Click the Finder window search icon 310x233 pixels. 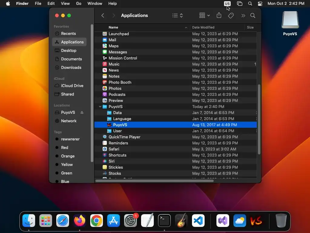point(253,15)
